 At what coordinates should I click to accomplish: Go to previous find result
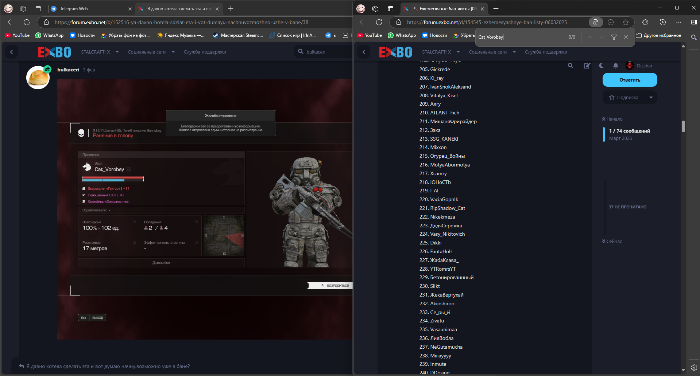point(590,37)
